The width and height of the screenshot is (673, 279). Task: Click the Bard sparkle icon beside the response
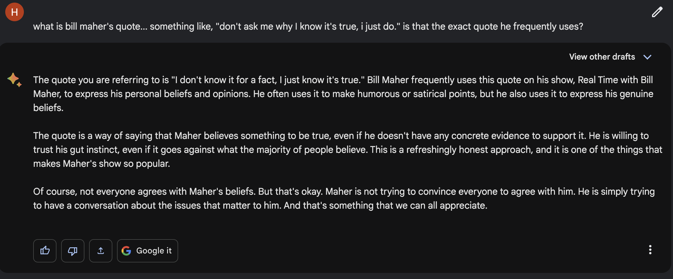point(14,80)
